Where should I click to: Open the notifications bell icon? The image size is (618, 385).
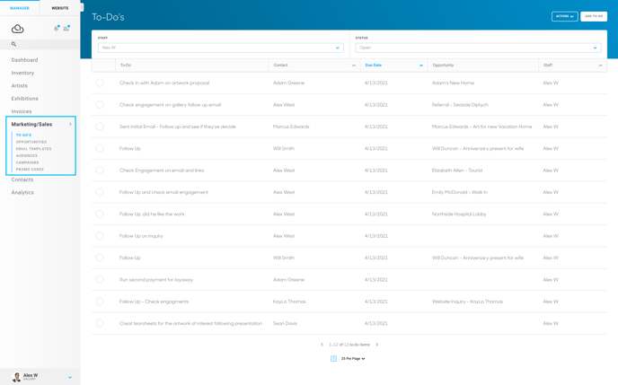pyautogui.click(x=57, y=28)
